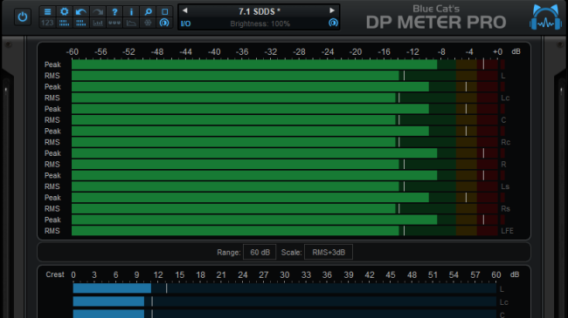Click the Lc channel Crest meter bar
Screen dimensions: 568x318
(x=285, y=301)
